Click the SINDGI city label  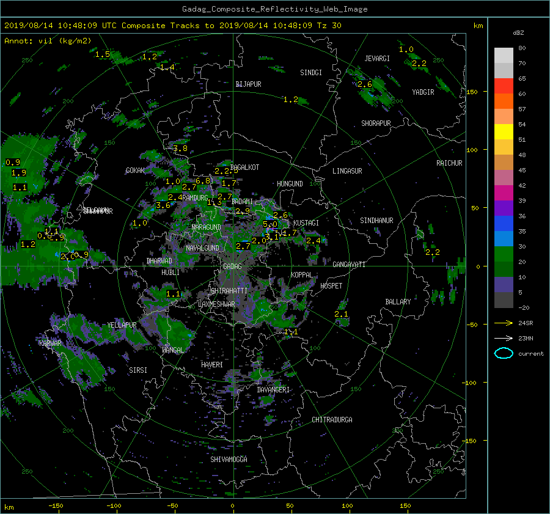pyautogui.click(x=311, y=73)
